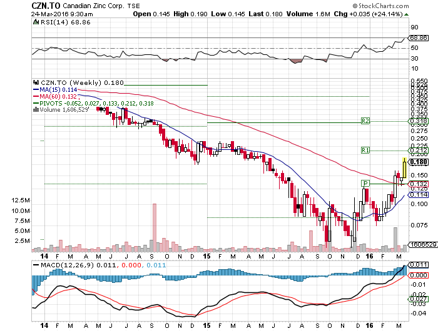This screenshot has height=331, width=438.
Task: Click the -0.04 label on the MACD axis
Action: [x=418, y=313]
